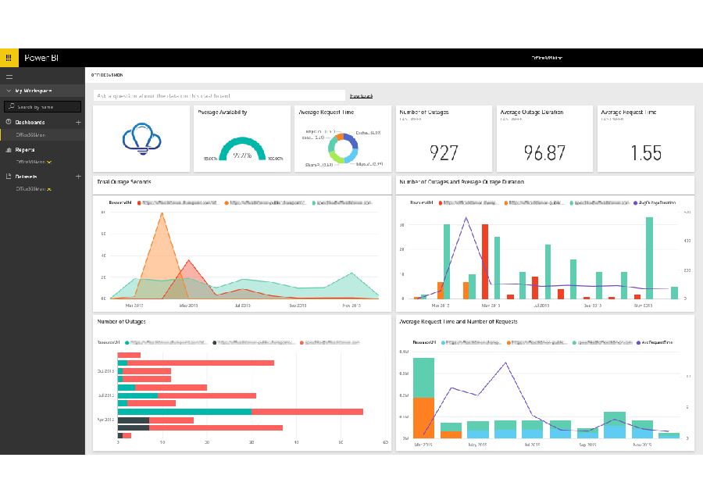703x504 pixels.
Task: Click the OFFICE365MON breadcrumb title
Action: click(107, 75)
